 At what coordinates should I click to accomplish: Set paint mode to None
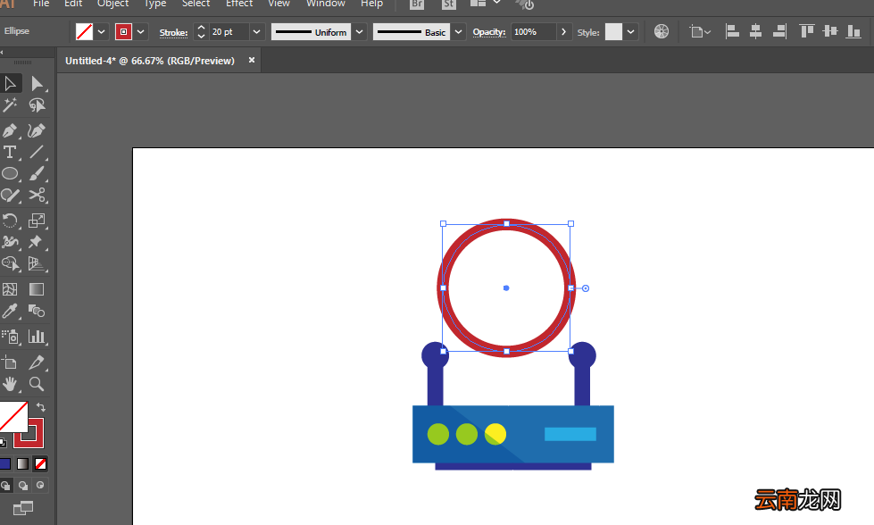click(x=41, y=463)
